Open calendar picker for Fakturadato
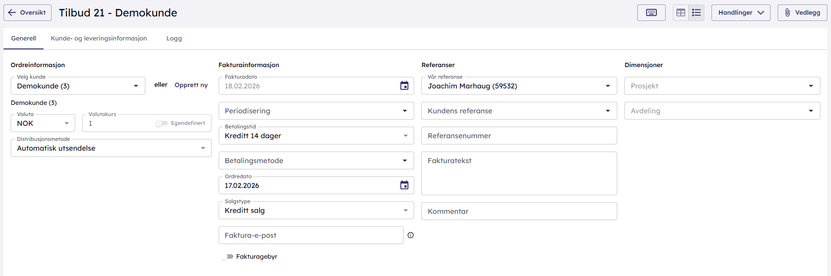The image size is (831, 276). [404, 86]
